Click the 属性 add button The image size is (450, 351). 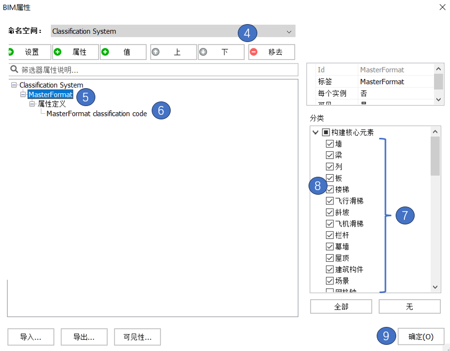76,52
